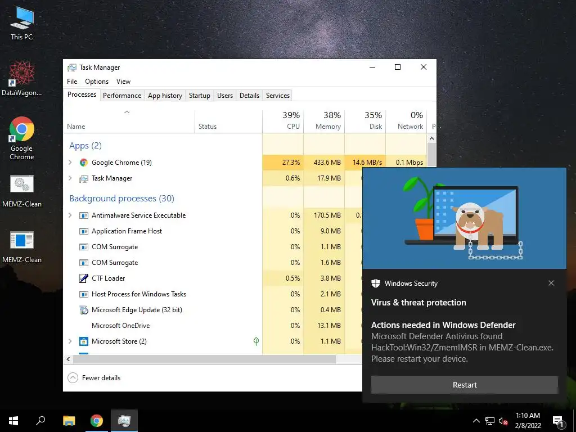This screenshot has width=576, height=432.
Task: Click the Application Frame Host icon
Action: pyautogui.click(x=84, y=231)
